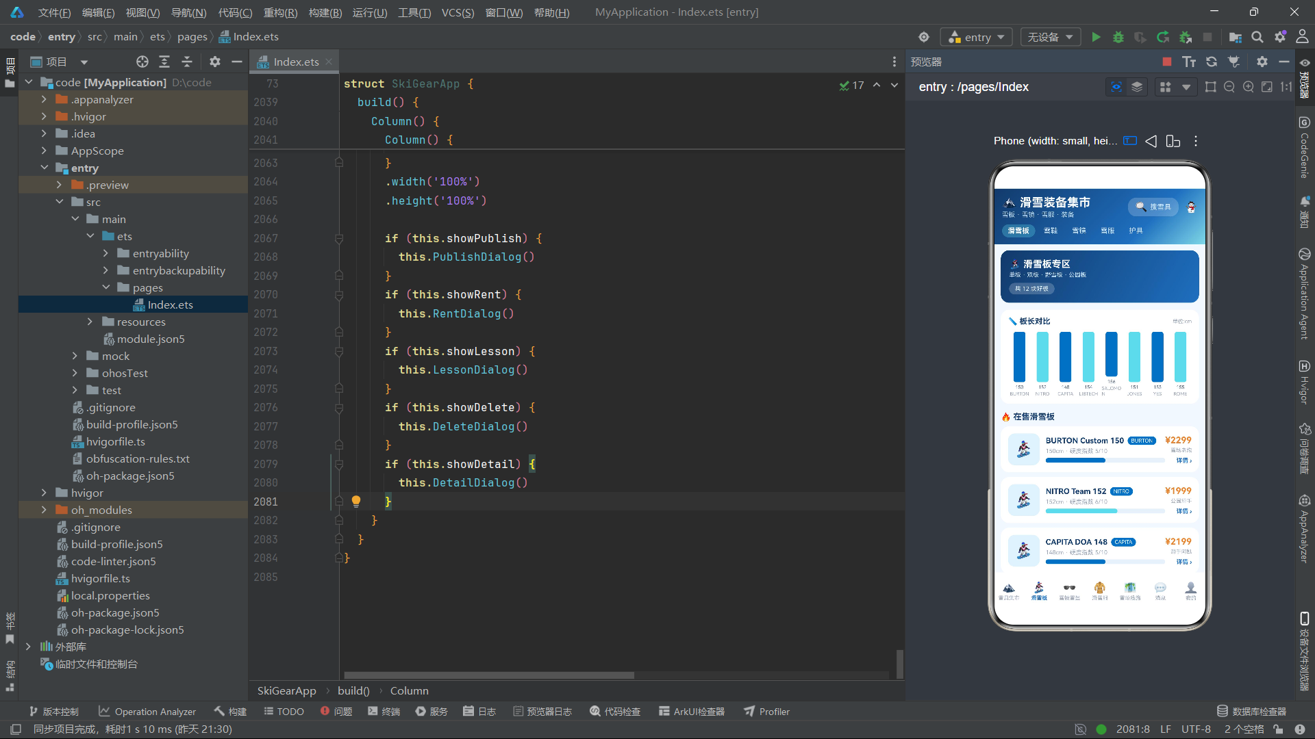Refresh the previewer
This screenshot has width=1315, height=739.
1212,62
